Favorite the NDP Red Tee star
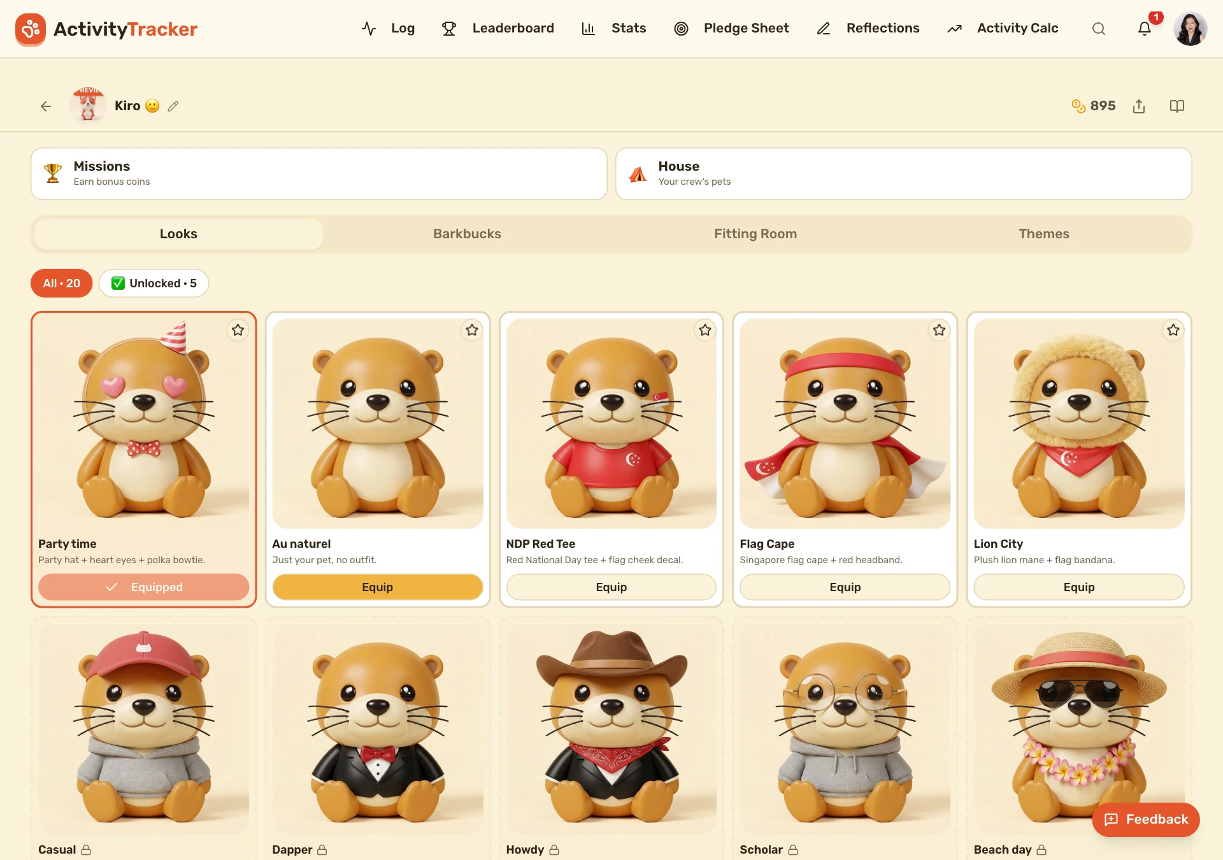Screen dimensions: 1223x860 705,330
